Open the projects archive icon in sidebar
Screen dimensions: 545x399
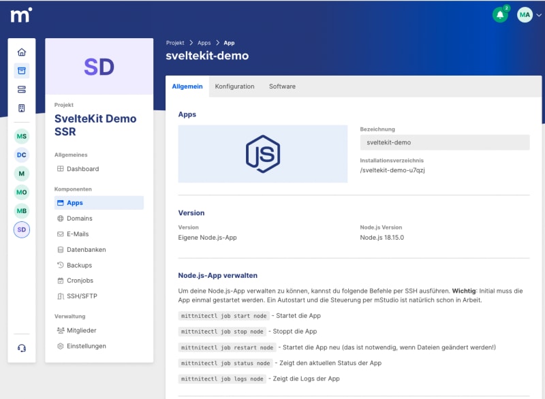[x=22, y=71]
